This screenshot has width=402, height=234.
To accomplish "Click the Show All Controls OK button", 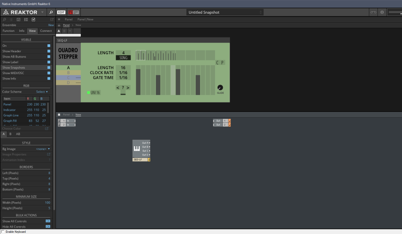I will click(x=48, y=221).
